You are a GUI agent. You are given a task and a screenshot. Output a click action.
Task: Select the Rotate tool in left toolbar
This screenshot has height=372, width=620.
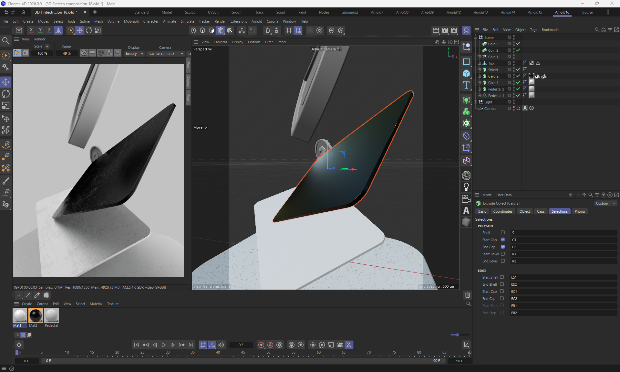(6, 94)
